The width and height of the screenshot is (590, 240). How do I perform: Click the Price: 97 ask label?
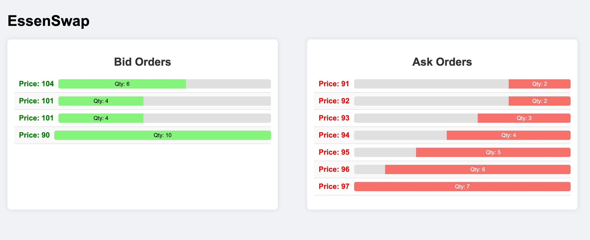click(334, 187)
